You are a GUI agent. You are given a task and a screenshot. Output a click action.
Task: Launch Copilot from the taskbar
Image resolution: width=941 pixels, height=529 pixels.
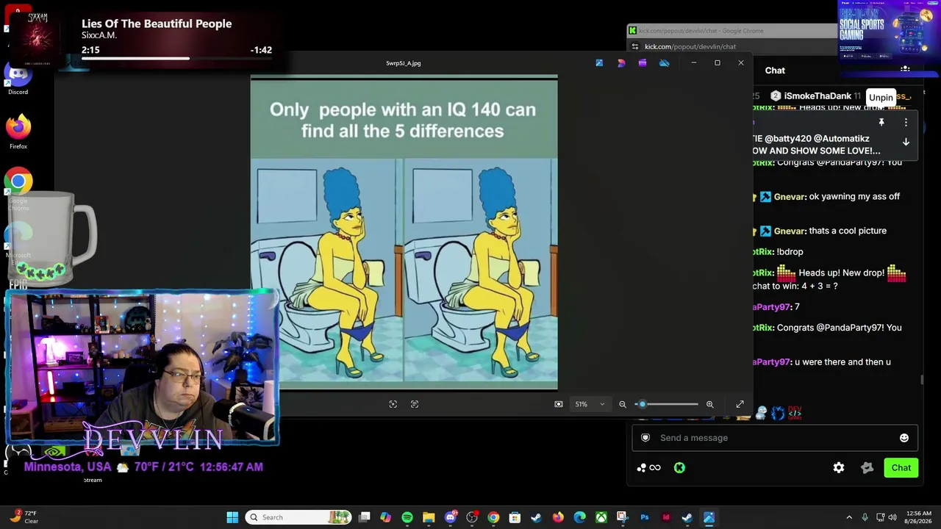[x=386, y=517]
